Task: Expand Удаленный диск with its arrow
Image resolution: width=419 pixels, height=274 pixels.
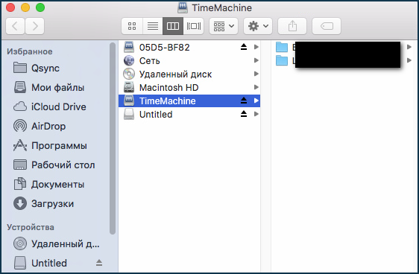Action: [256, 74]
